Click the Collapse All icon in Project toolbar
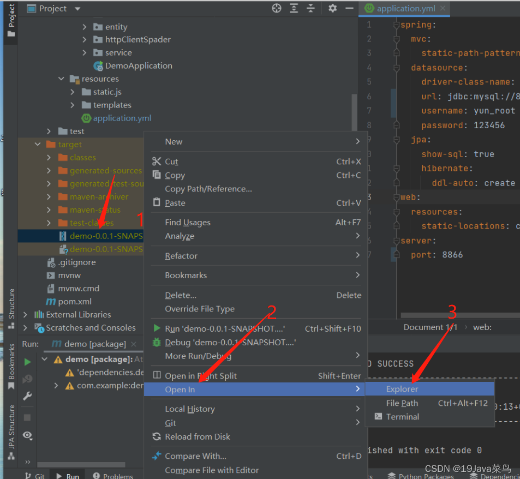The height and width of the screenshot is (479, 520). coord(310,8)
